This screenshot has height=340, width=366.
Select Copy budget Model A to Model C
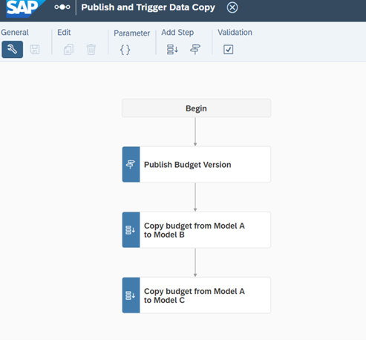click(196, 295)
